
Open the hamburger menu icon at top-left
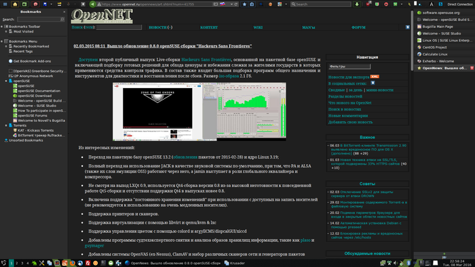coord(5,4)
